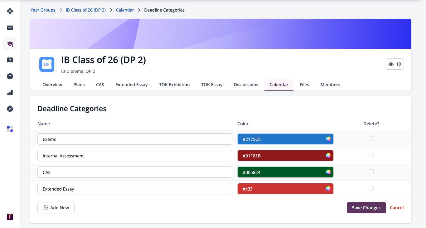
Task: Follow the Year Groups breadcrumb link
Action: pos(43,10)
